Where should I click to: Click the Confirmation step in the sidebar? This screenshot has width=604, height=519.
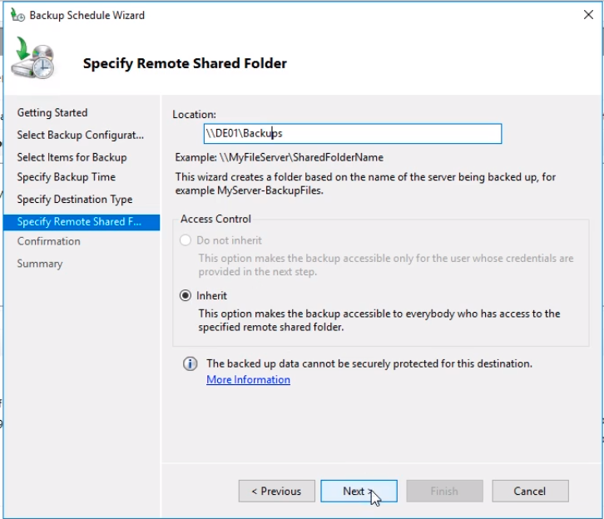click(48, 241)
